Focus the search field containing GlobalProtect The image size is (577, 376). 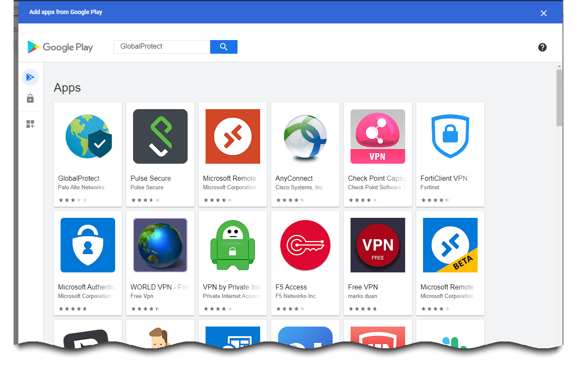(x=162, y=47)
